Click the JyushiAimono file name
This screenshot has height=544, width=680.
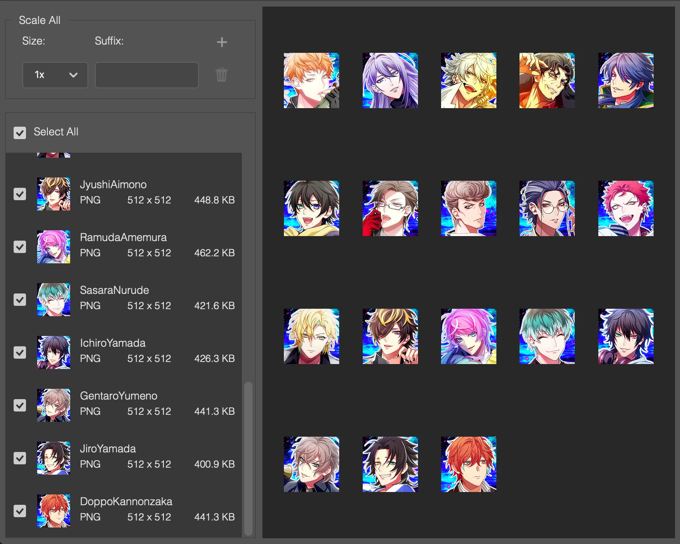(x=113, y=184)
